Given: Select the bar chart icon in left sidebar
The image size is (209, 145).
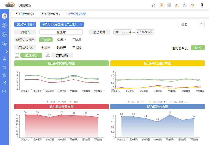Looking at the screenshot, I should [x=4, y=44].
